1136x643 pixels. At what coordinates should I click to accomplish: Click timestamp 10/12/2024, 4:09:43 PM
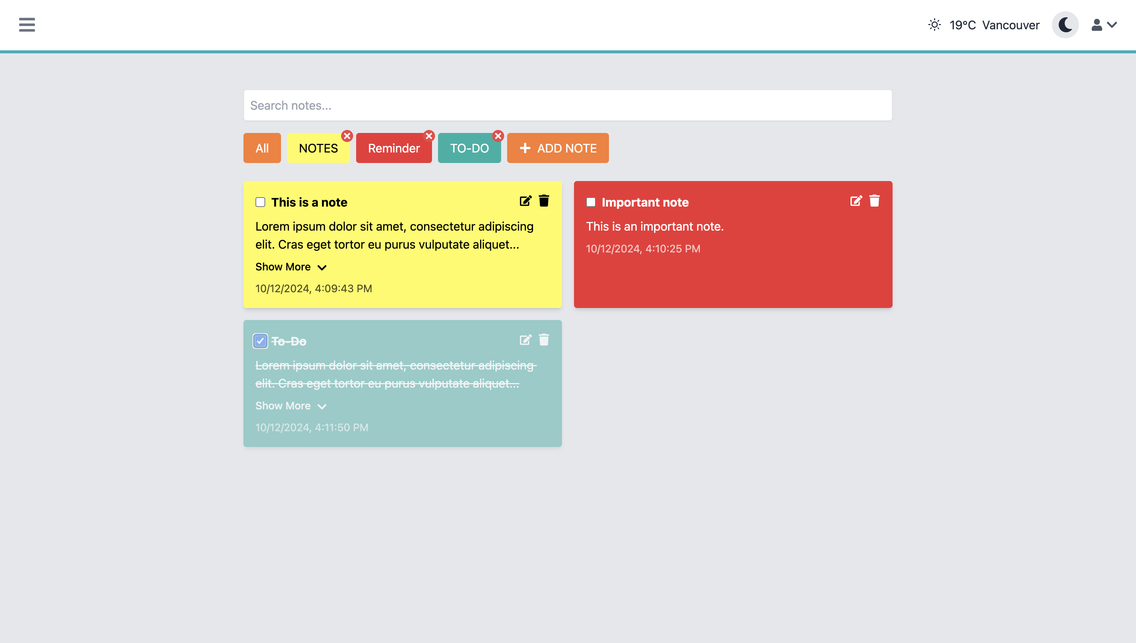[314, 288]
